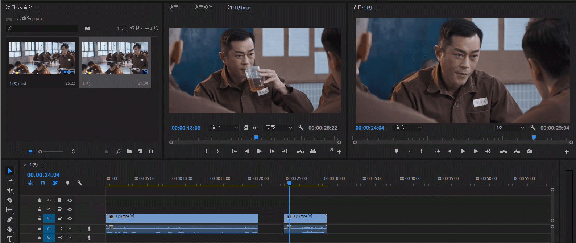Click Insert button in source monitor
Viewport: 576px width, 243px height.
[300, 151]
